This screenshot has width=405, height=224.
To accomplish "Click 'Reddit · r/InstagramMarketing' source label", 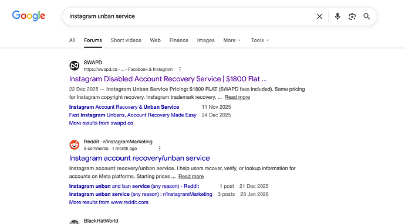I will 118,142.
